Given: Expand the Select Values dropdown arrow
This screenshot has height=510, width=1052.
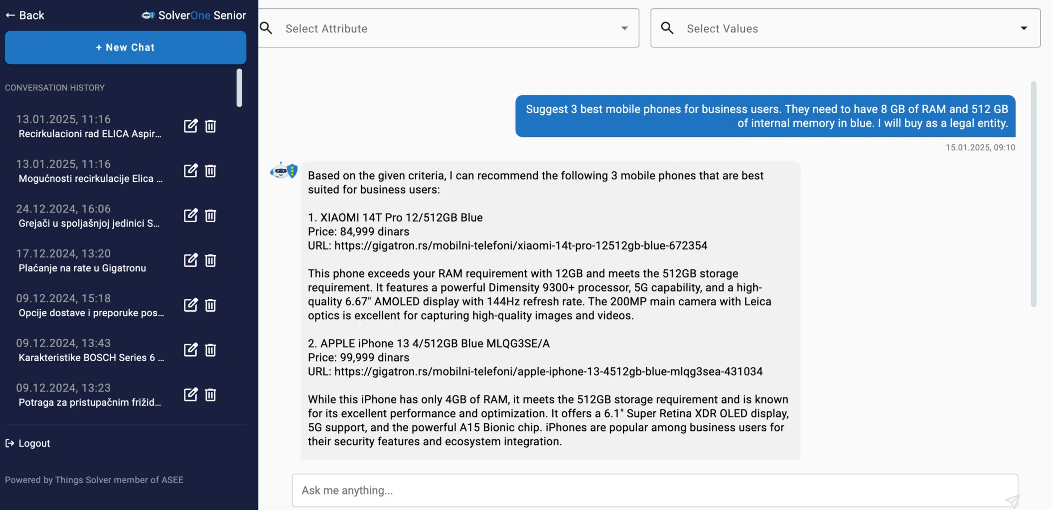Looking at the screenshot, I should coord(1024,28).
